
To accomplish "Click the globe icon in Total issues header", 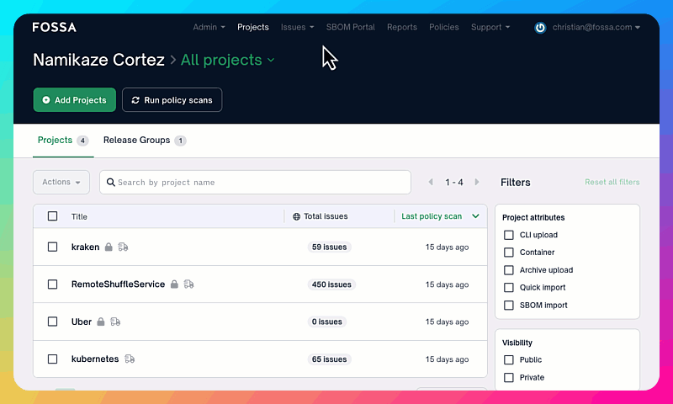I will pyautogui.click(x=296, y=216).
